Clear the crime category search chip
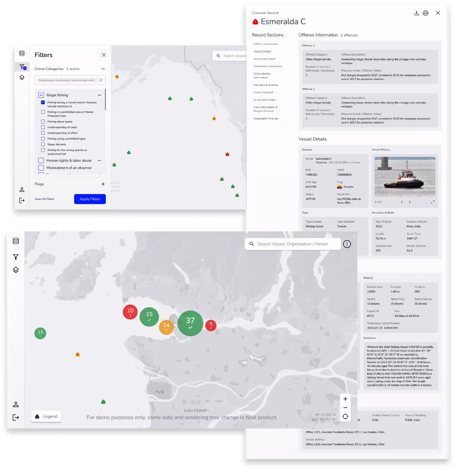 coord(101,80)
